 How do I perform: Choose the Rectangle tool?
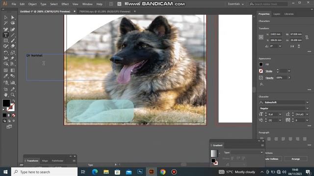pos(5,41)
